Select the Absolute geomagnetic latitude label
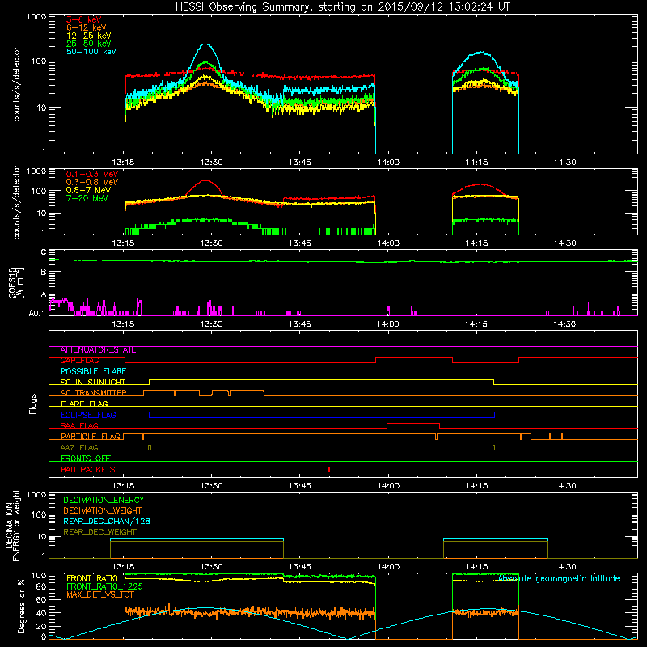 click(559, 579)
